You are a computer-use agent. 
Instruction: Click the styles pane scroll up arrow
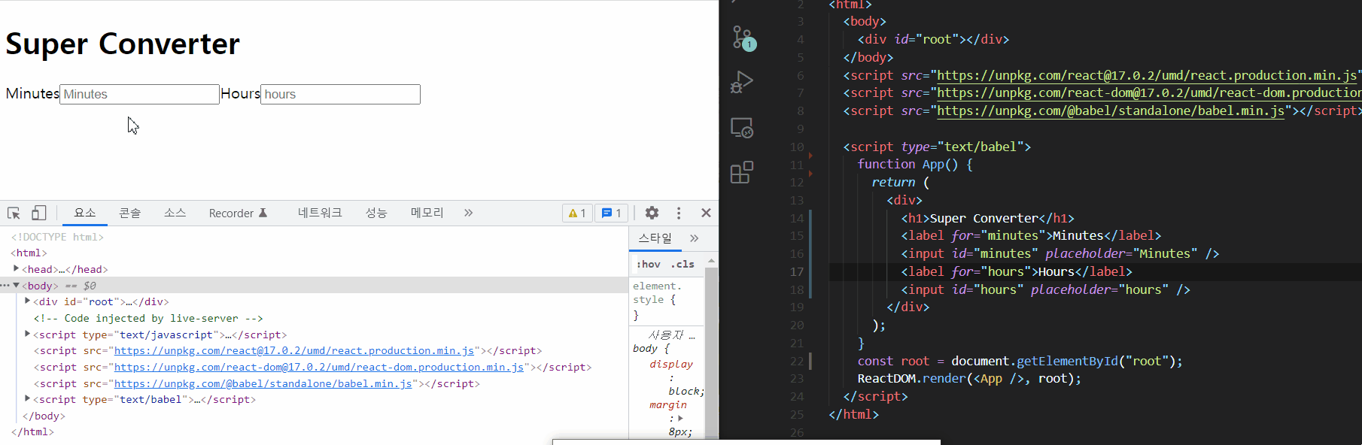[x=711, y=260]
